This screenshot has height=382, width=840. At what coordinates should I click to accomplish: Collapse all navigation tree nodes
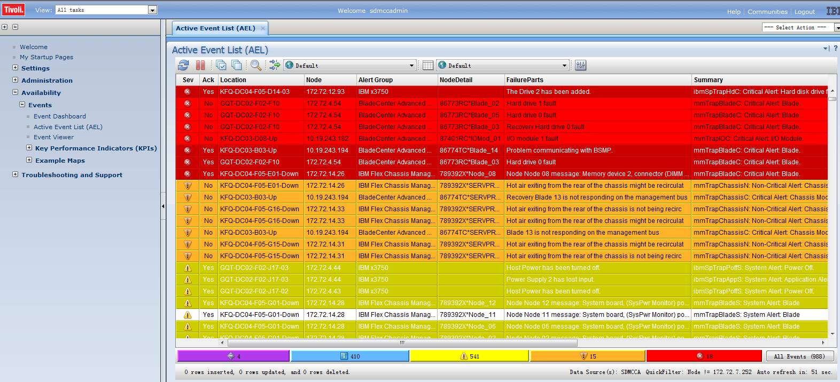tap(15, 27)
